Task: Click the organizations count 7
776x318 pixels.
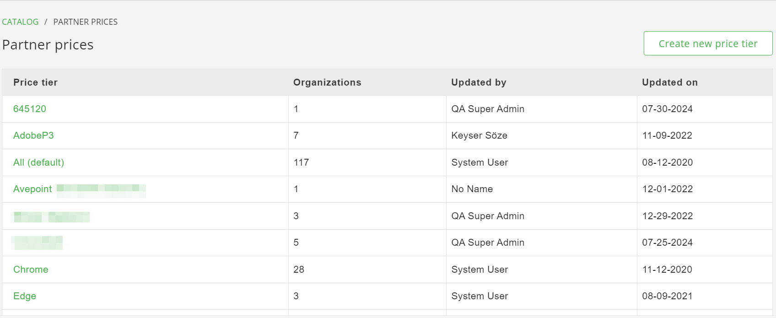Action: click(296, 135)
